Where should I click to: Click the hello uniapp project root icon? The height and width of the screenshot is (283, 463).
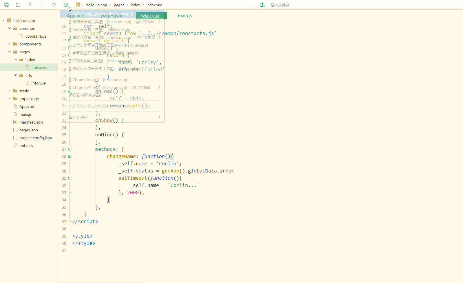pos(9,21)
